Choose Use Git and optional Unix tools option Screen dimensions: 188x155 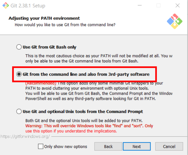point(19,111)
